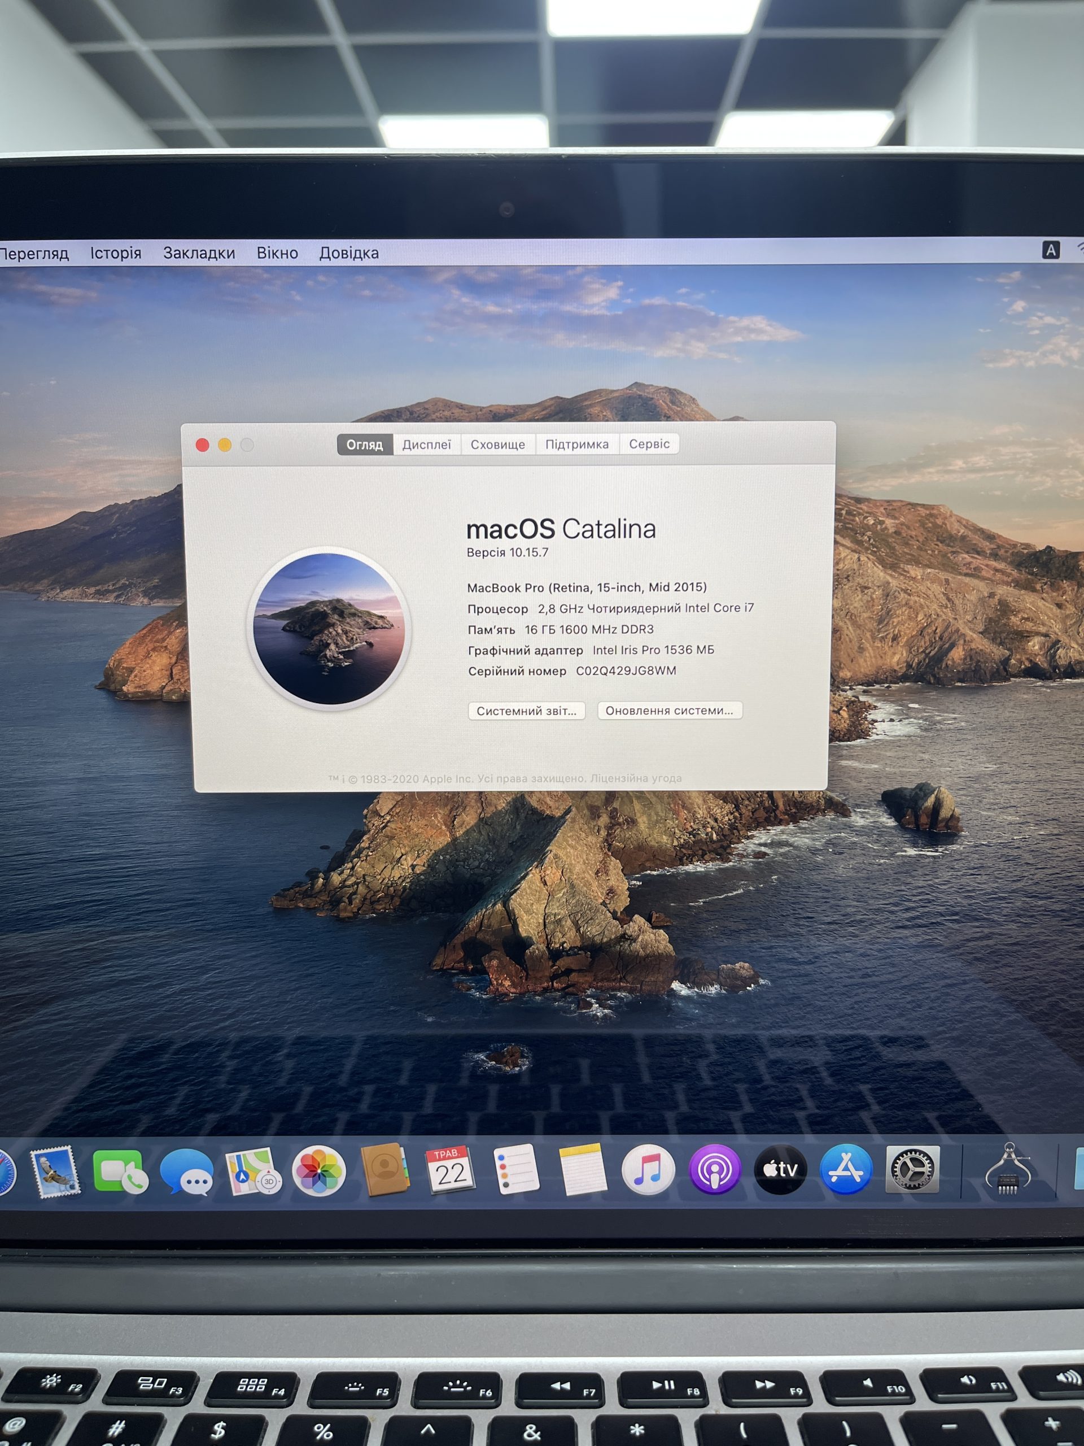Open App Store from the Dock
1084x1446 pixels.
[x=846, y=1169]
